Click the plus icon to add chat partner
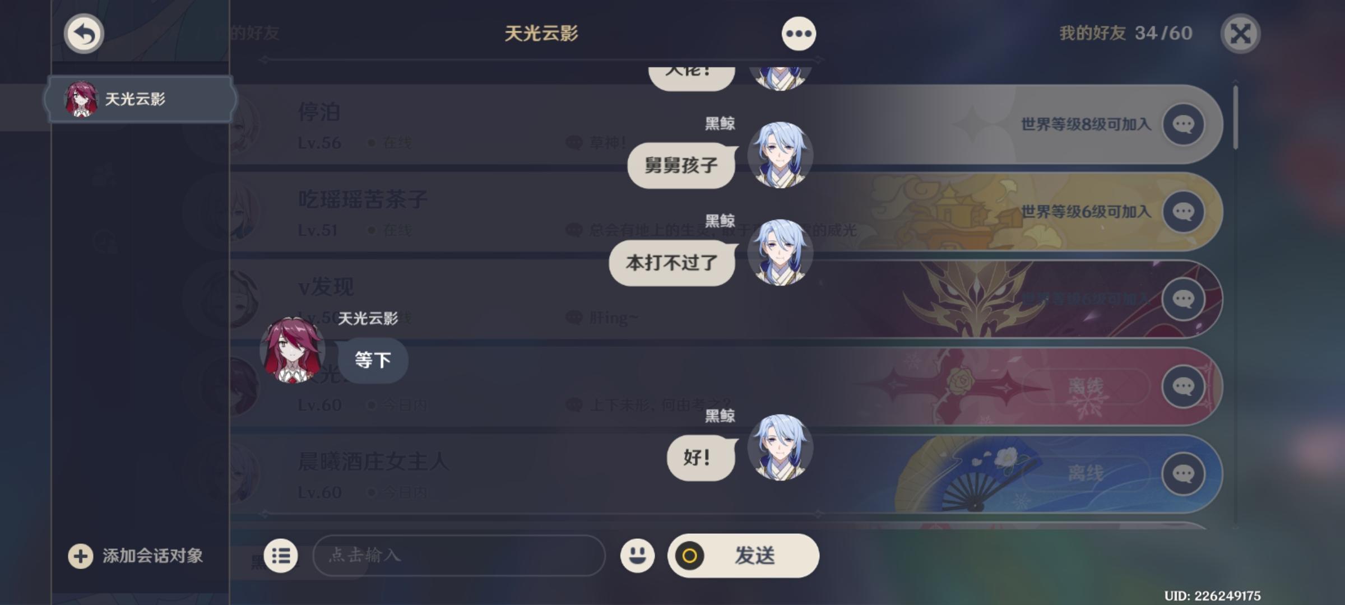 (x=81, y=556)
